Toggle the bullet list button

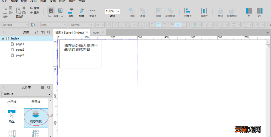click(x=141, y=25)
